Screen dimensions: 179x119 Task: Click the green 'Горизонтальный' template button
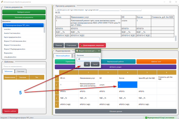point(65,62)
